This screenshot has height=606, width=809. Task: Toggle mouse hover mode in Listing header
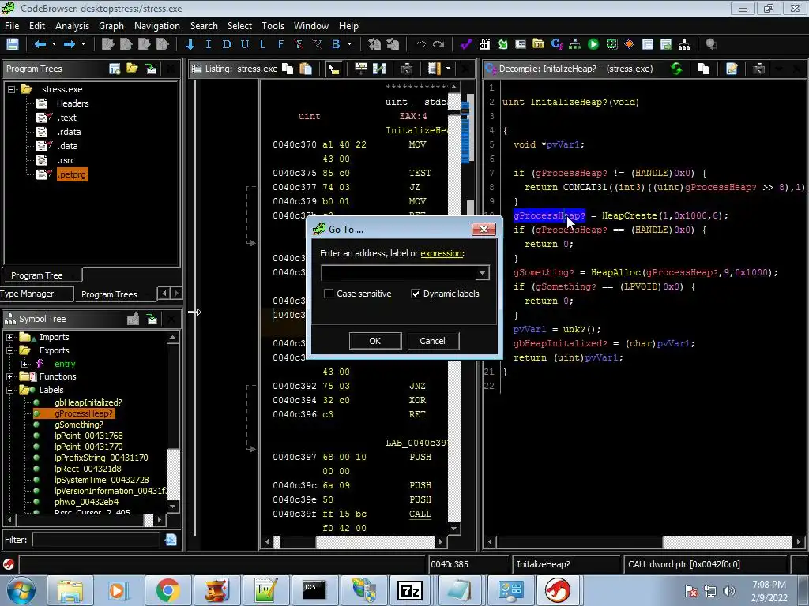[x=334, y=69]
